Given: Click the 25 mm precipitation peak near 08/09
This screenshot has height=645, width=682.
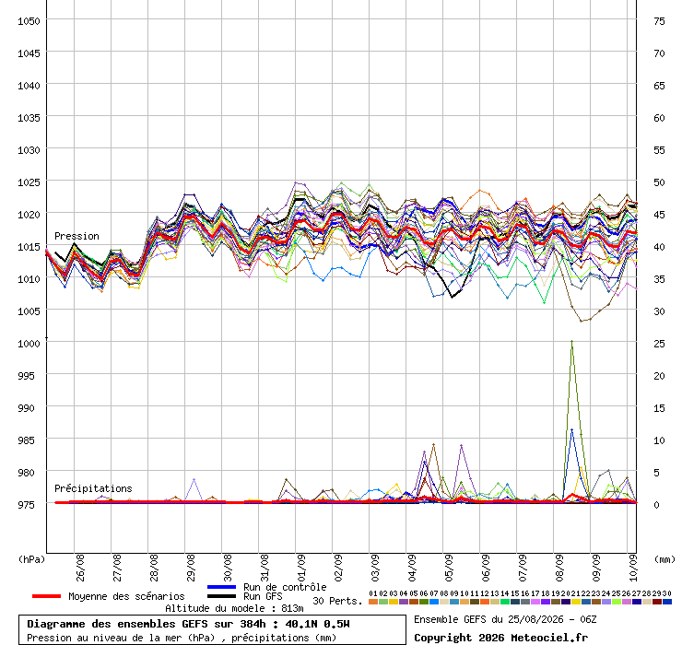Looking at the screenshot, I should (572, 342).
